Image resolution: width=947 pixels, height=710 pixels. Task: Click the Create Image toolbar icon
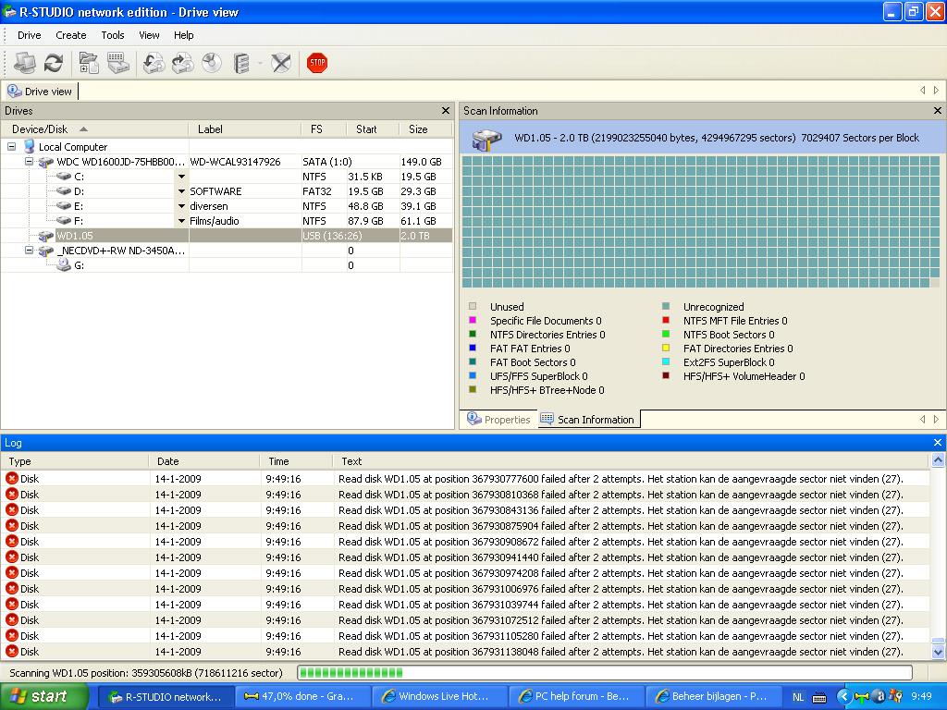[182, 63]
